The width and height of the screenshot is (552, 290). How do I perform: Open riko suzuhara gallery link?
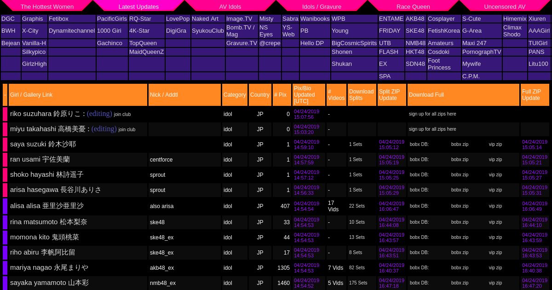(x=45, y=114)
